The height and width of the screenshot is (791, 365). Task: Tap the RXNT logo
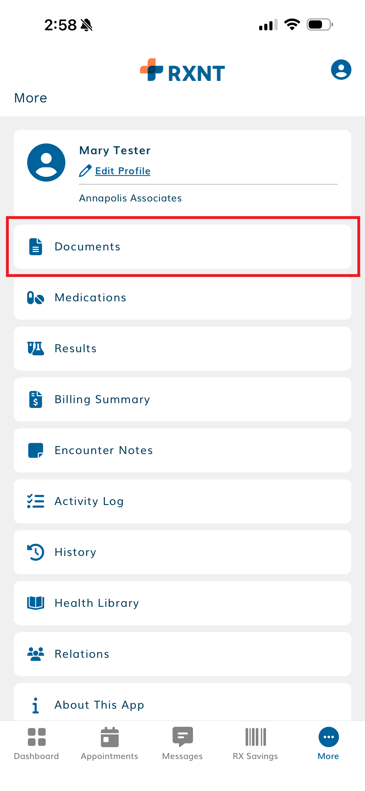coord(182,70)
